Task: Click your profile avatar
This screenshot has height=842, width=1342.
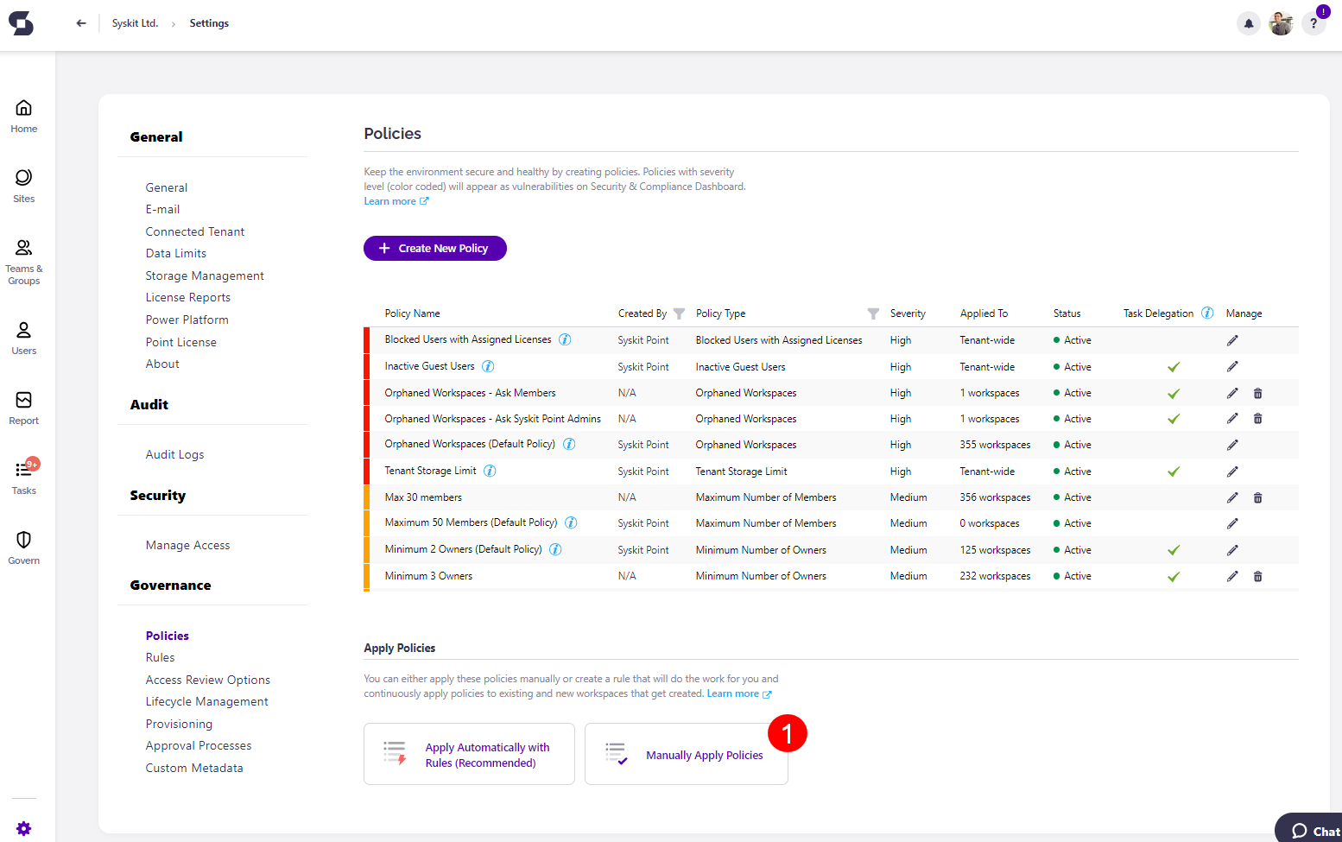Action: 1281,23
